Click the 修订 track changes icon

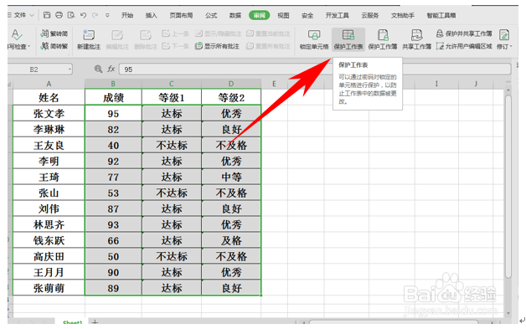[x=504, y=34]
